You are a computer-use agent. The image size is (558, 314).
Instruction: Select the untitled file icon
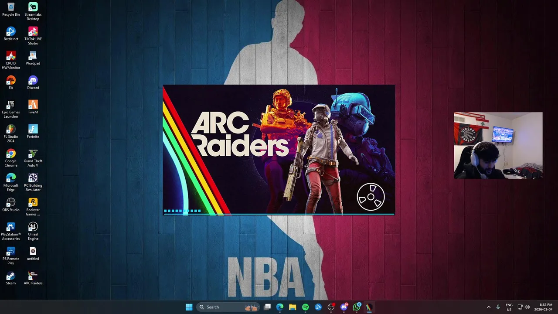pos(33,253)
